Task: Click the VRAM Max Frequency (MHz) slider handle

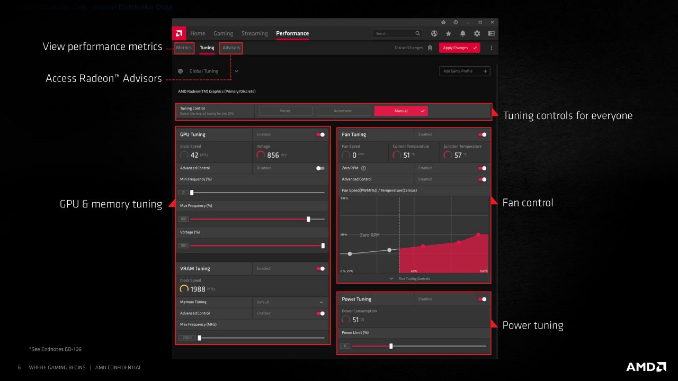Action: tap(199, 338)
